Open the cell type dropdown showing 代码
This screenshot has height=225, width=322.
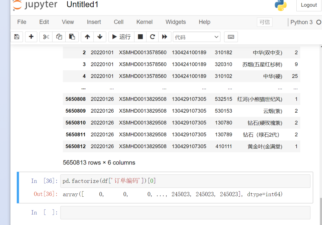(196, 37)
